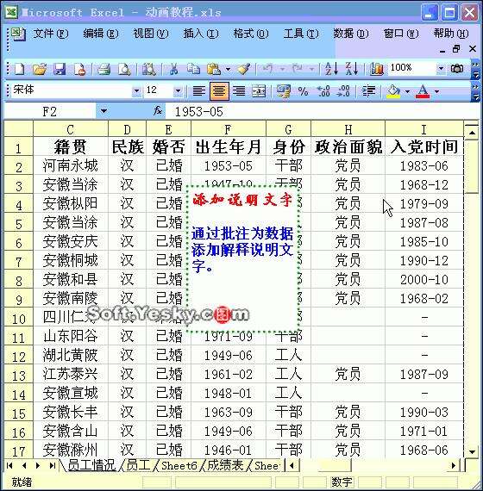Open the 格式(O) menu

click(251, 34)
